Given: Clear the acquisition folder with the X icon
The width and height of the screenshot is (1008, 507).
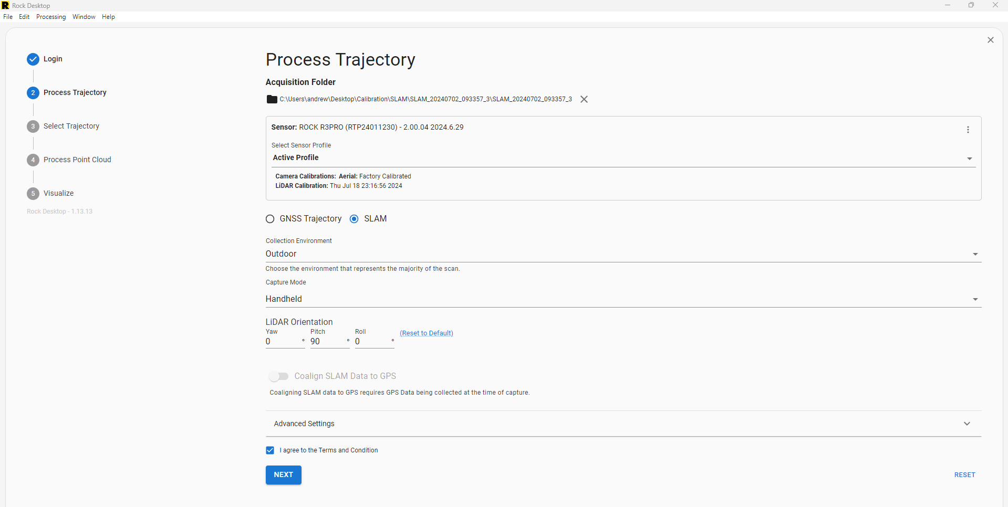Looking at the screenshot, I should [x=584, y=99].
